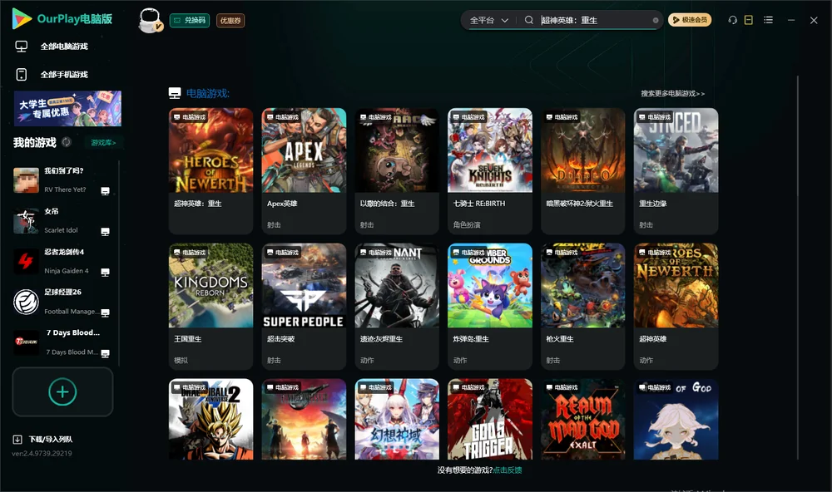
Task: Open 超神英雄 action game card
Action: point(676,306)
